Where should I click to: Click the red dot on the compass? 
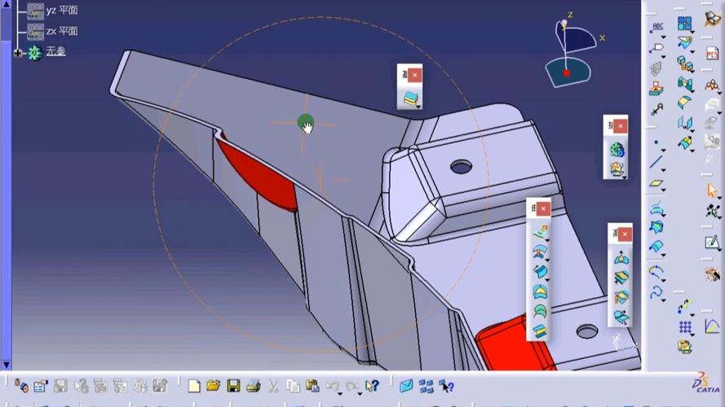click(x=567, y=73)
